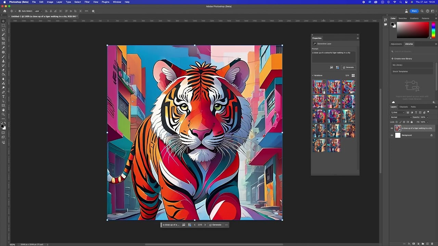The image size is (438, 246).
Task: Select the Crop tool
Action: click(3, 39)
